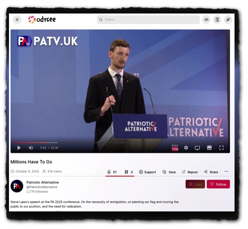Click the Follow button
The height and width of the screenshot is (229, 248).
218,184
